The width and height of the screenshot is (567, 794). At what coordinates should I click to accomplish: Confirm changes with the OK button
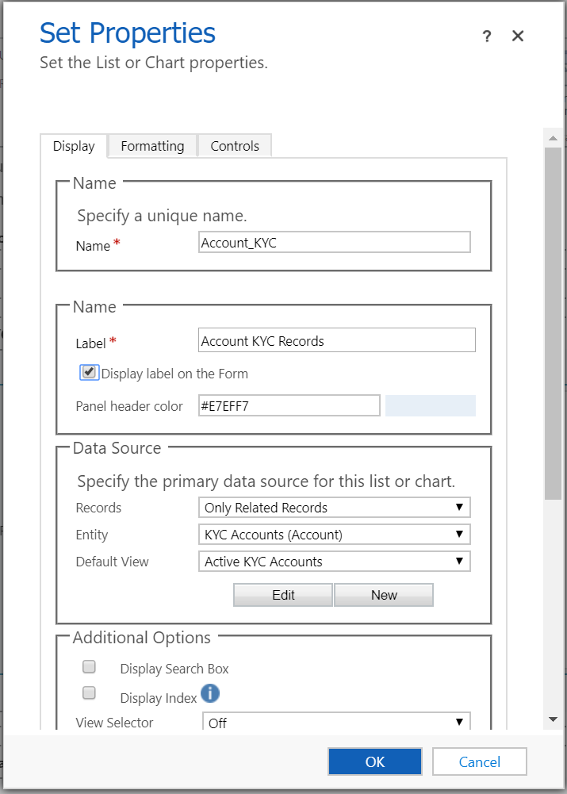point(374,761)
